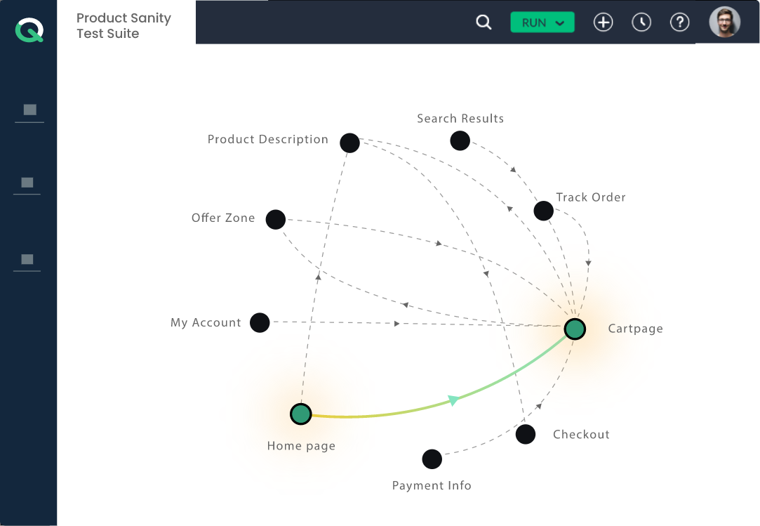Image resolution: width=760 pixels, height=526 pixels.
Task: Select the first sidebar navigation icon
Action: click(x=28, y=110)
